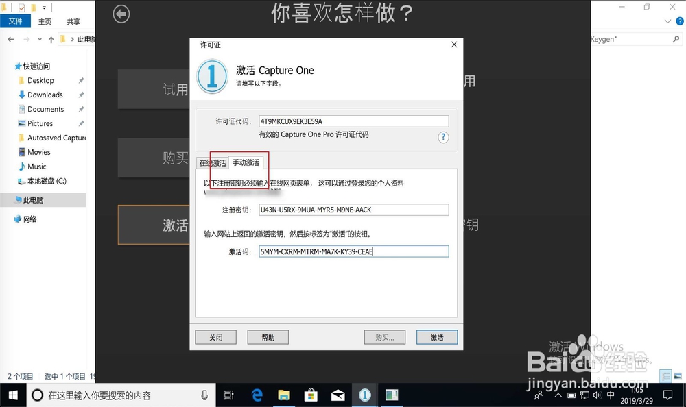This screenshot has height=407, width=686.
Task: Click the 激活码 input field
Action: (353, 251)
